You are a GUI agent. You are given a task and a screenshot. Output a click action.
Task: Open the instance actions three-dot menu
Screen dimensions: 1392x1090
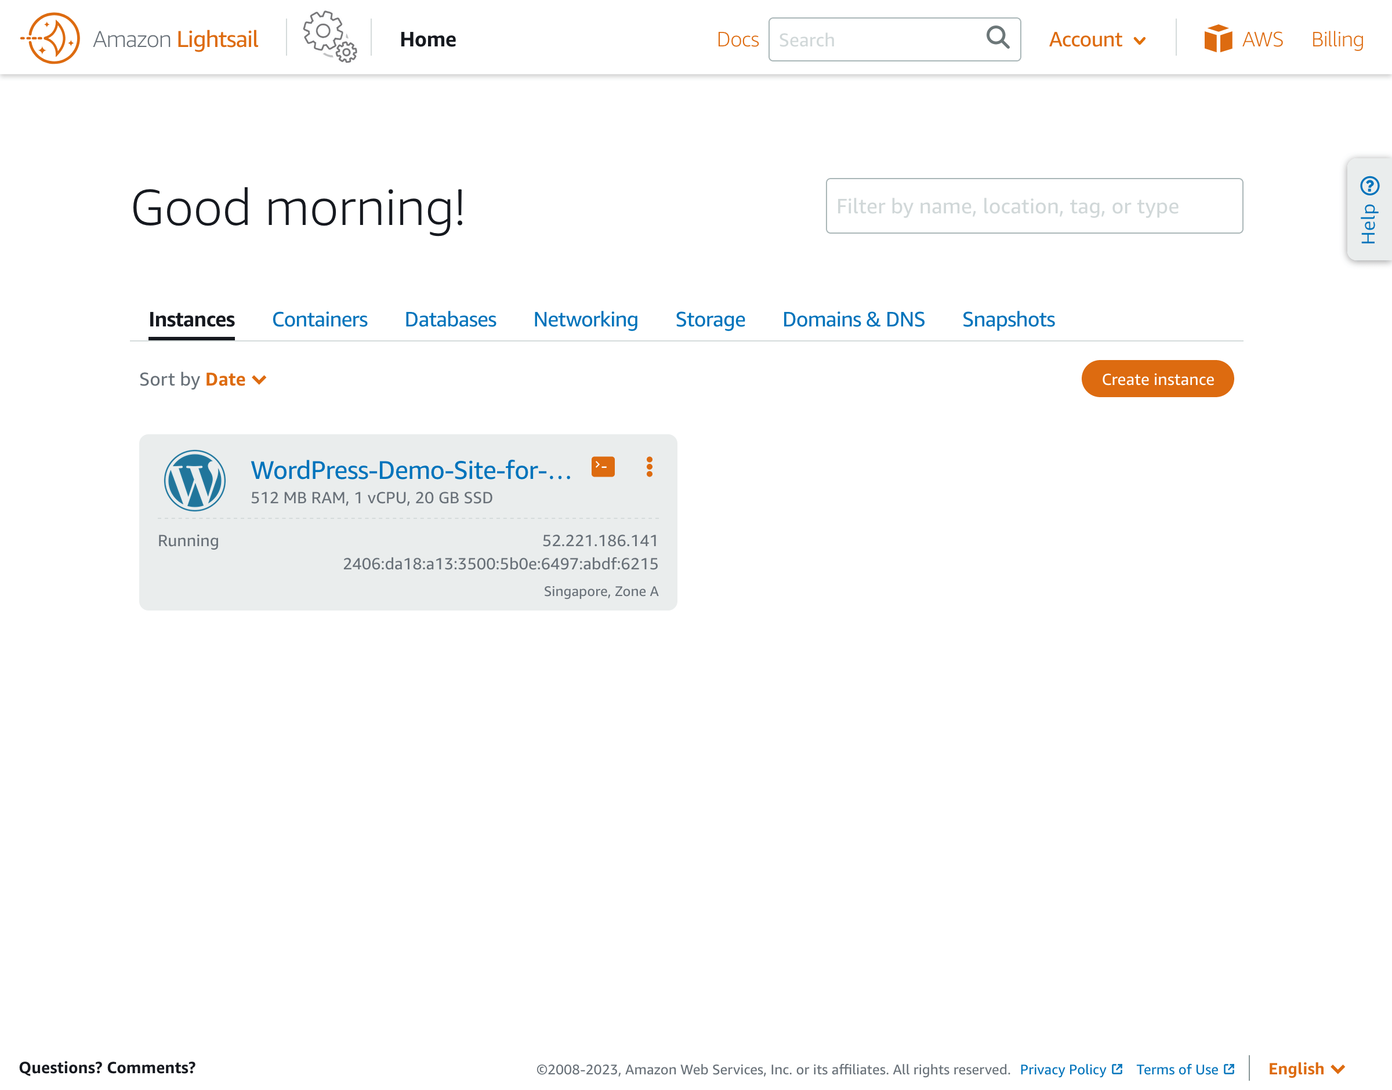649,467
